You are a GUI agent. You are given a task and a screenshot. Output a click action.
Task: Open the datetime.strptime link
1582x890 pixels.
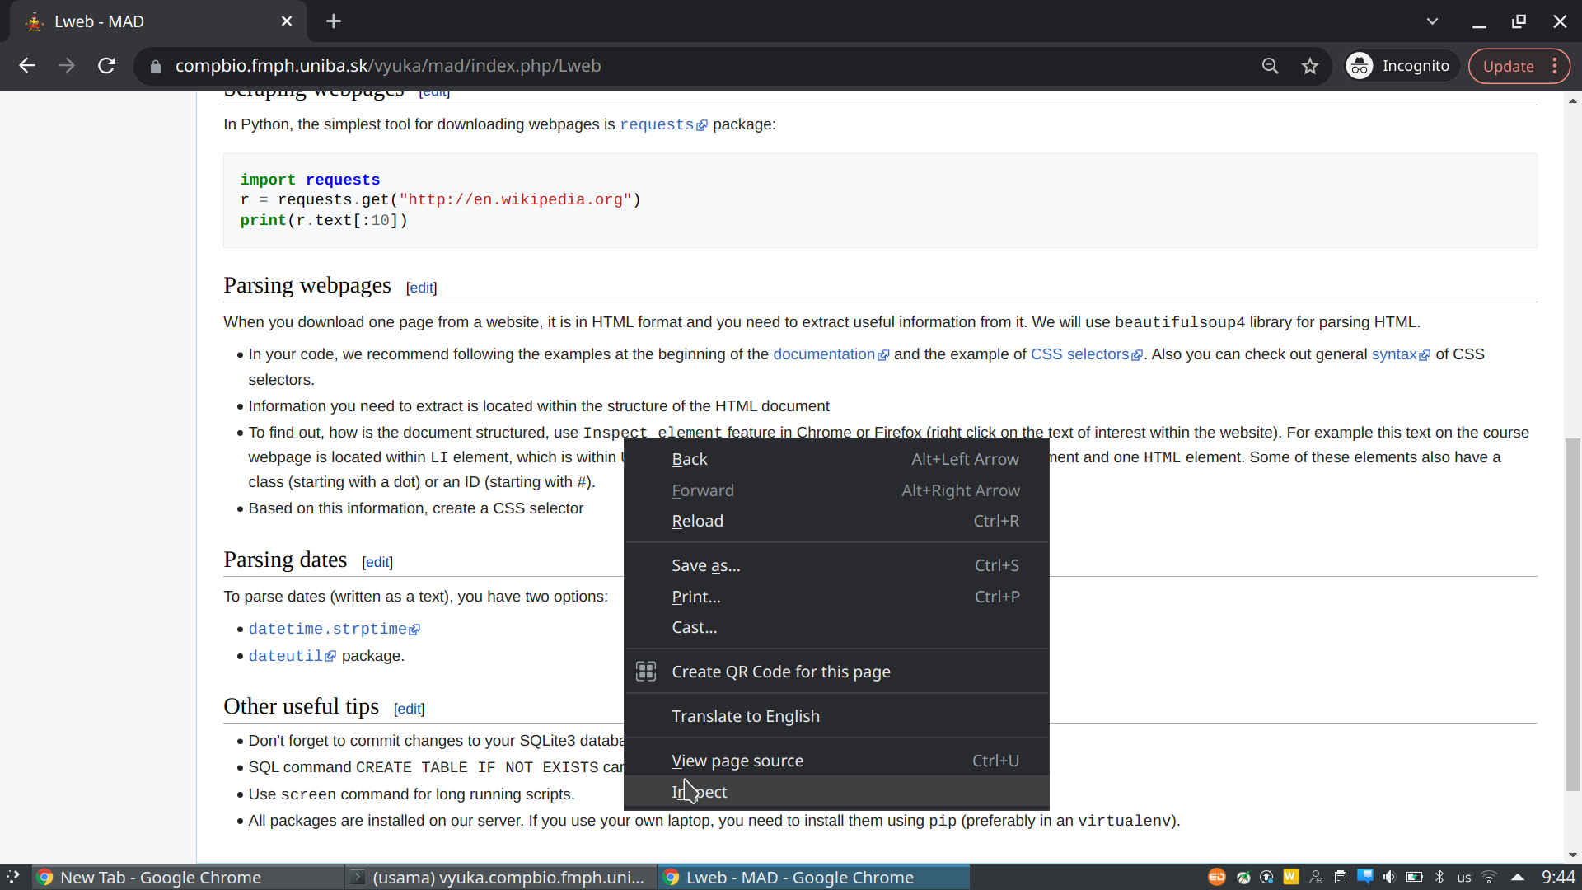pyautogui.click(x=327, y=629)
